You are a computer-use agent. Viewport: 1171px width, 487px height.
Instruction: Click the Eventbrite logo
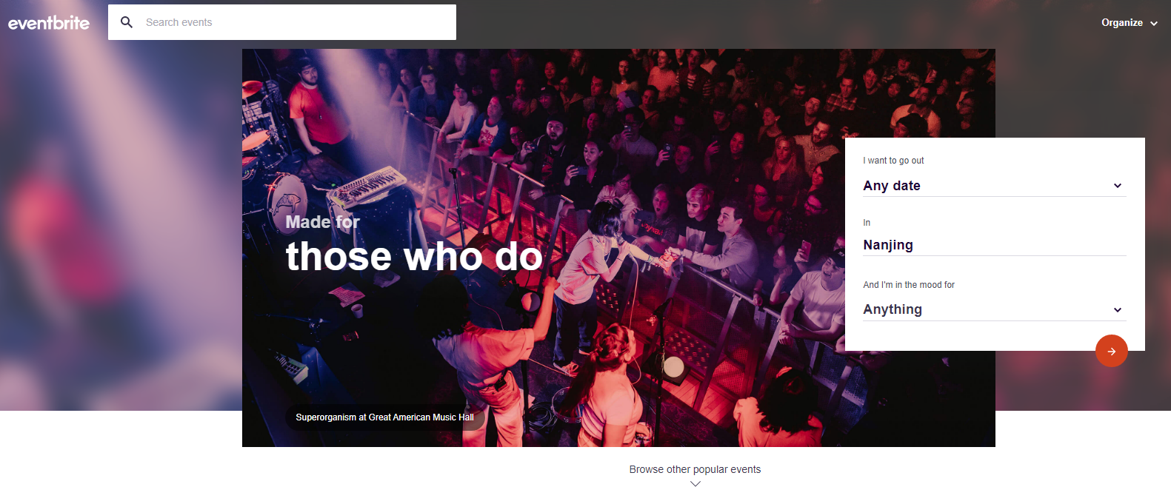tap(49, 23)
